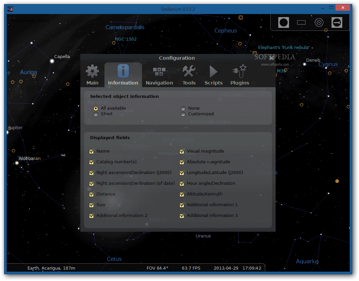The width and height of the screenshot is (359, 281).
Task: Click the 2013-04-29 date in status bar
Action: click(226, 268)
